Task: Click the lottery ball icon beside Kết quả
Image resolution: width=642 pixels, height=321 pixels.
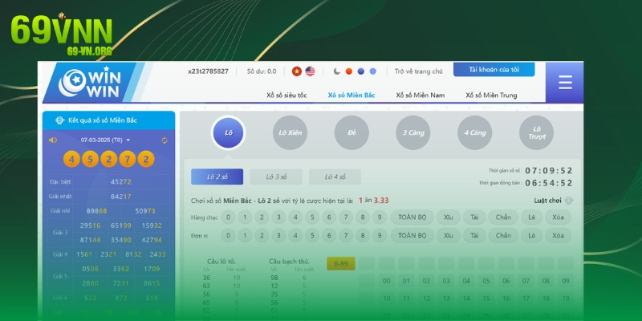Action: (x=60, y=120)
